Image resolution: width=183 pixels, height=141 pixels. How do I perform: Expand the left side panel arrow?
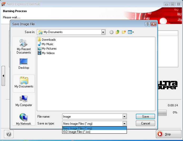[3, 76]
